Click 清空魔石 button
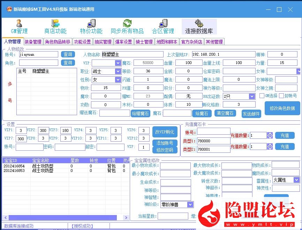This screenshot has width=302, height=230. pos(225,113)
